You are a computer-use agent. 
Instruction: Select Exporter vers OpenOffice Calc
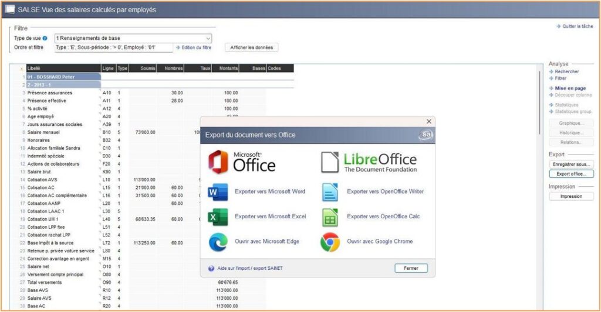(x=383, y=217)
